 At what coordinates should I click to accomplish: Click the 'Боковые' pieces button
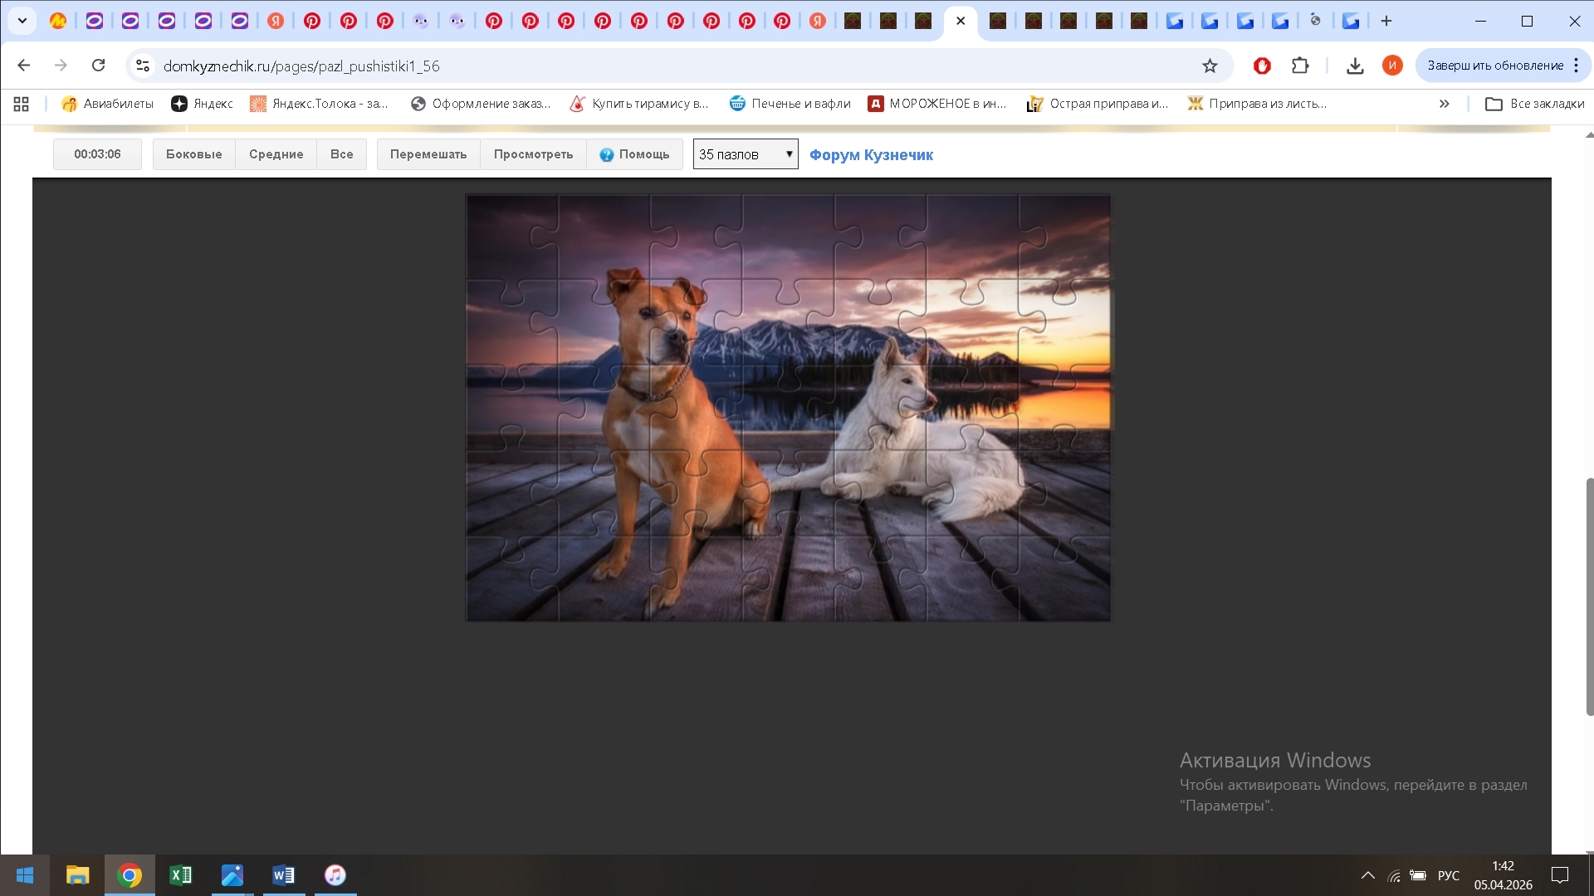tap(193, 154)
